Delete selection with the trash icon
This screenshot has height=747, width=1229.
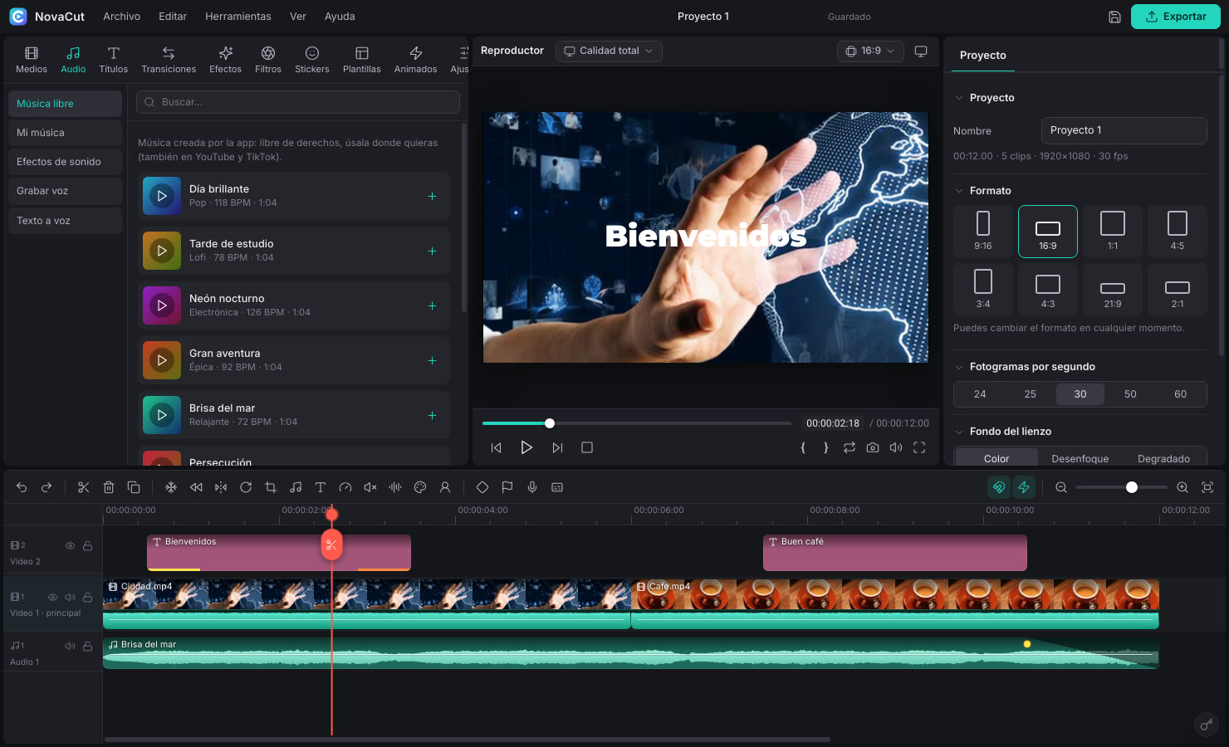[109, 487]
